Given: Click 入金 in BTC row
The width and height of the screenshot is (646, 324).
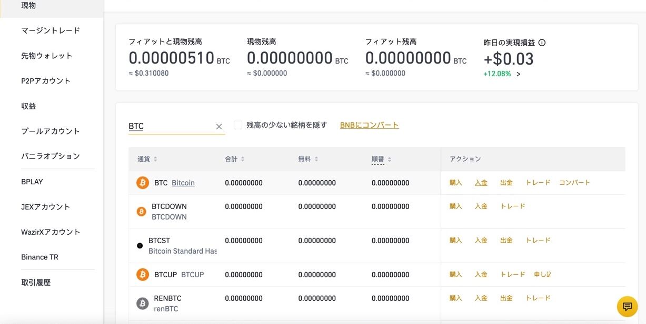Looking at the screenshot, I should pos(481,183).
